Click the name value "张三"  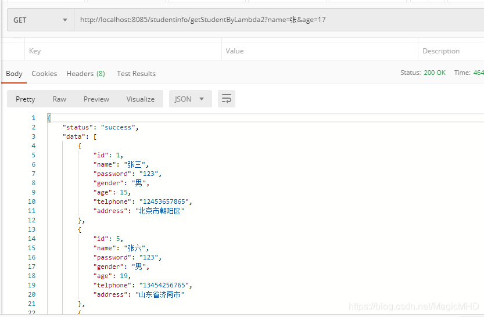pyautogui.click(x=135, y=165)
